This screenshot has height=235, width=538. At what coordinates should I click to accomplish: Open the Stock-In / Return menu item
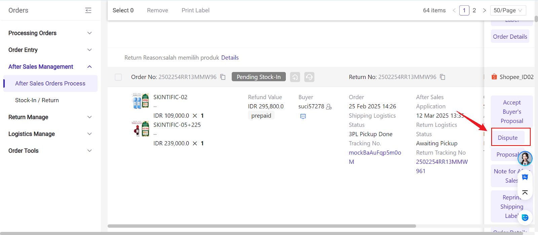click(x=37, y=100)
